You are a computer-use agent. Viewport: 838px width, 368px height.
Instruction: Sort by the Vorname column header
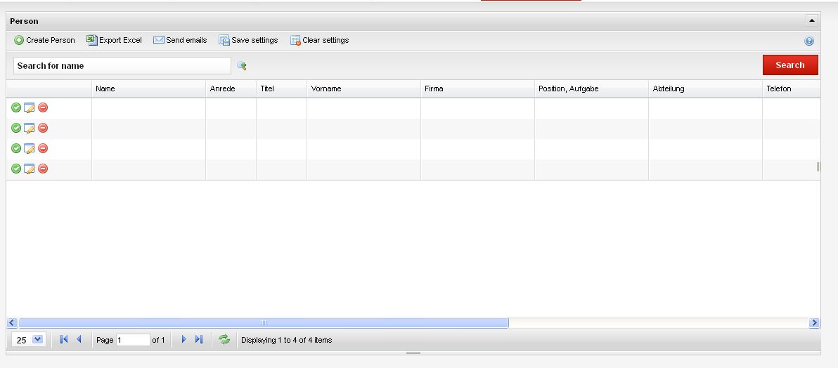click(x=364, y=88)
